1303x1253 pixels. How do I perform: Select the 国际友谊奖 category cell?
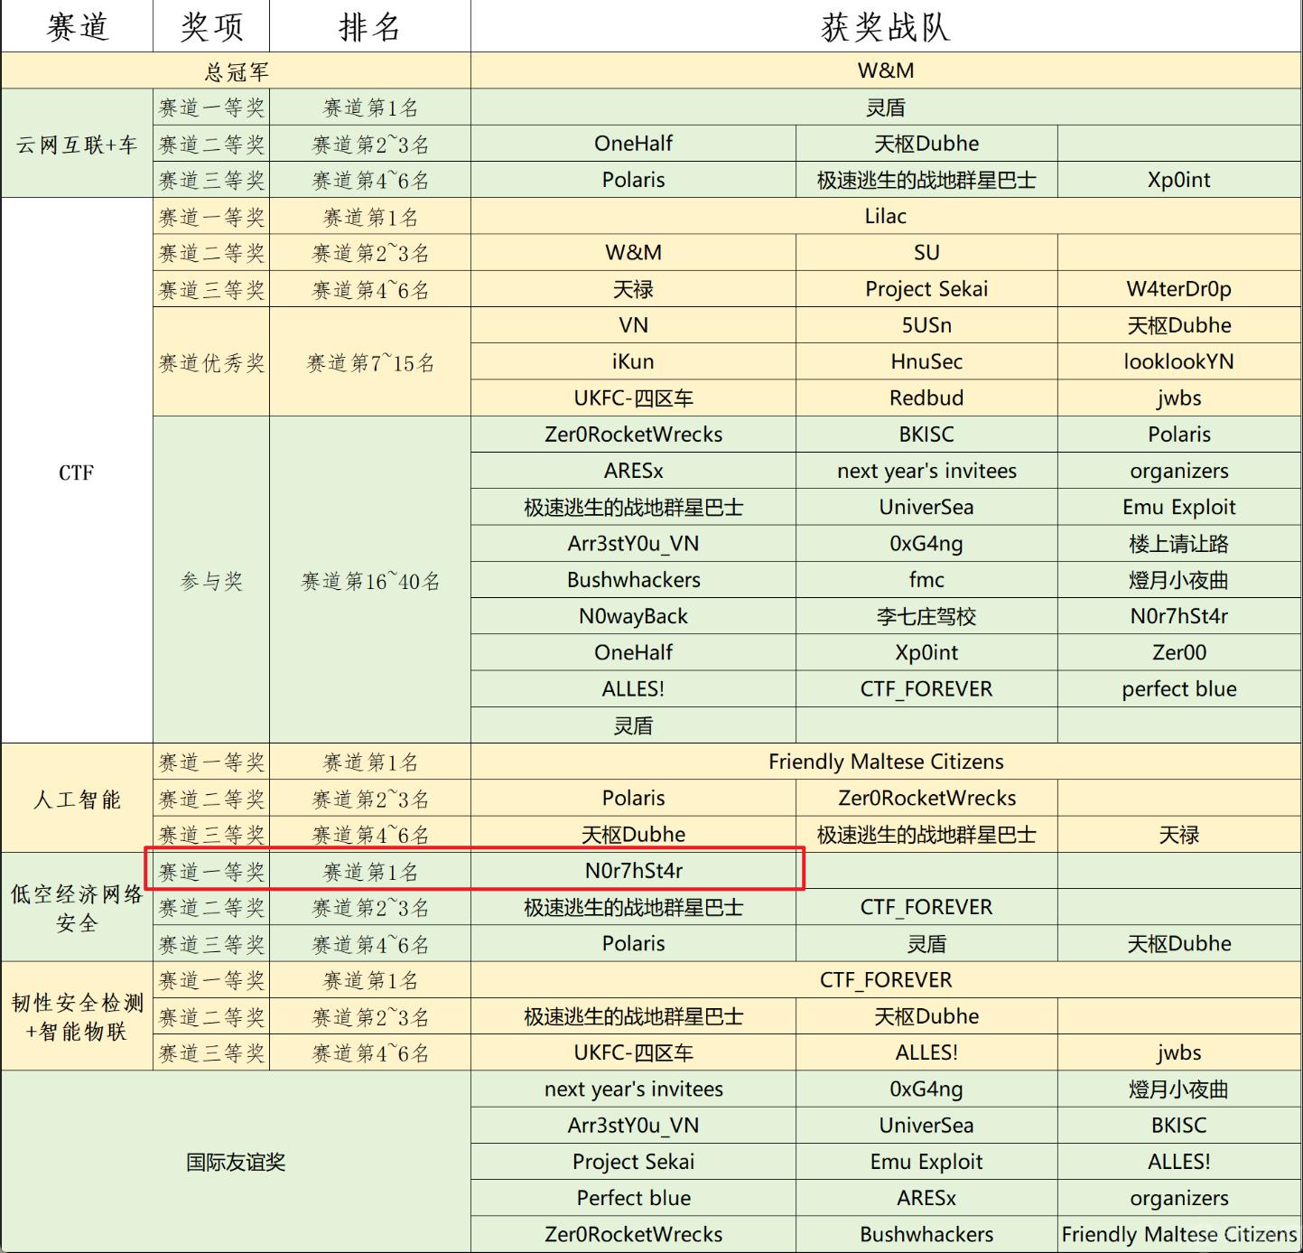click(236, 1163)
